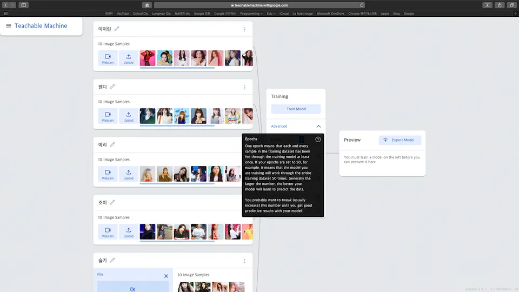Screen dimensions: 519x292
Task: Click Upload button in the 웬디 class
Action: tap(129, 116)
